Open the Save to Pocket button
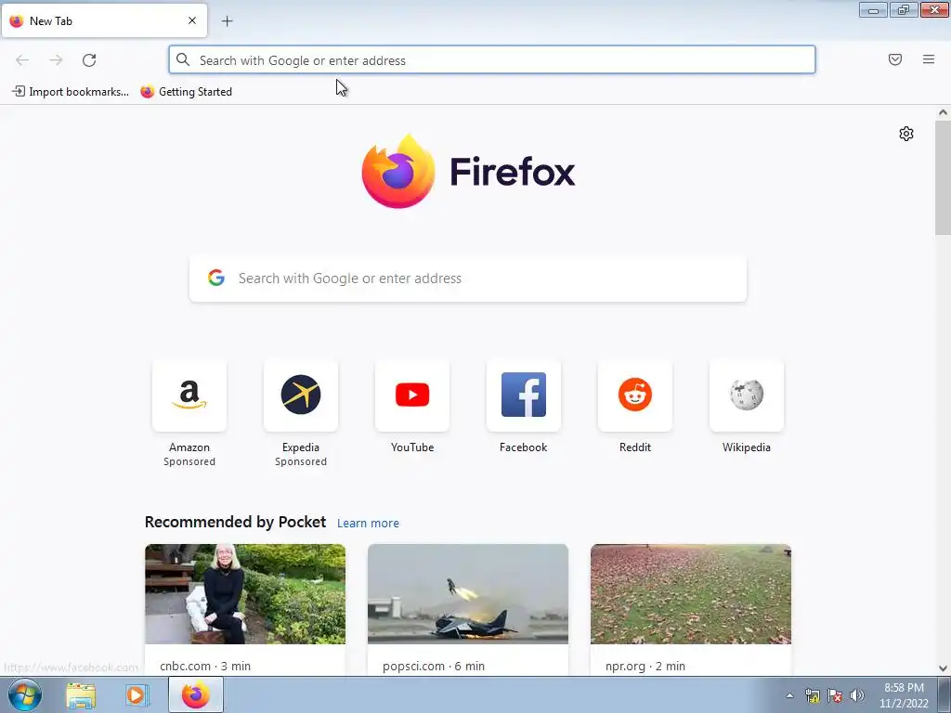This screenshot has height=713, width=951. pyautogui.click(x=895, y=59)
